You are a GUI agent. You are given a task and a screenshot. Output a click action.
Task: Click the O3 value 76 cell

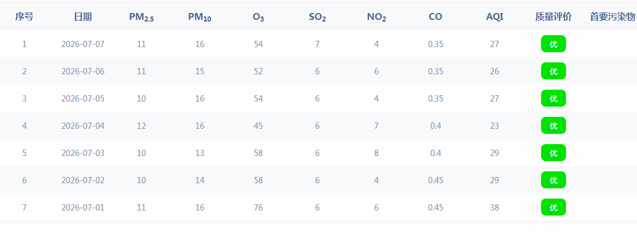[258, 207]
